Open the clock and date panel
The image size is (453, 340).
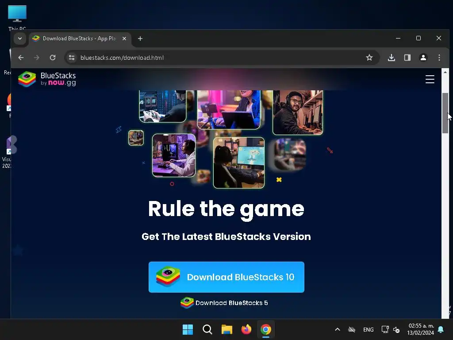(421, 329)
